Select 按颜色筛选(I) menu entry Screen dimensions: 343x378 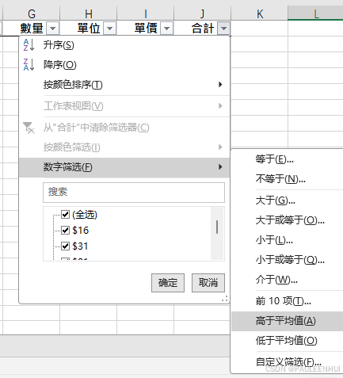[124, 147]
